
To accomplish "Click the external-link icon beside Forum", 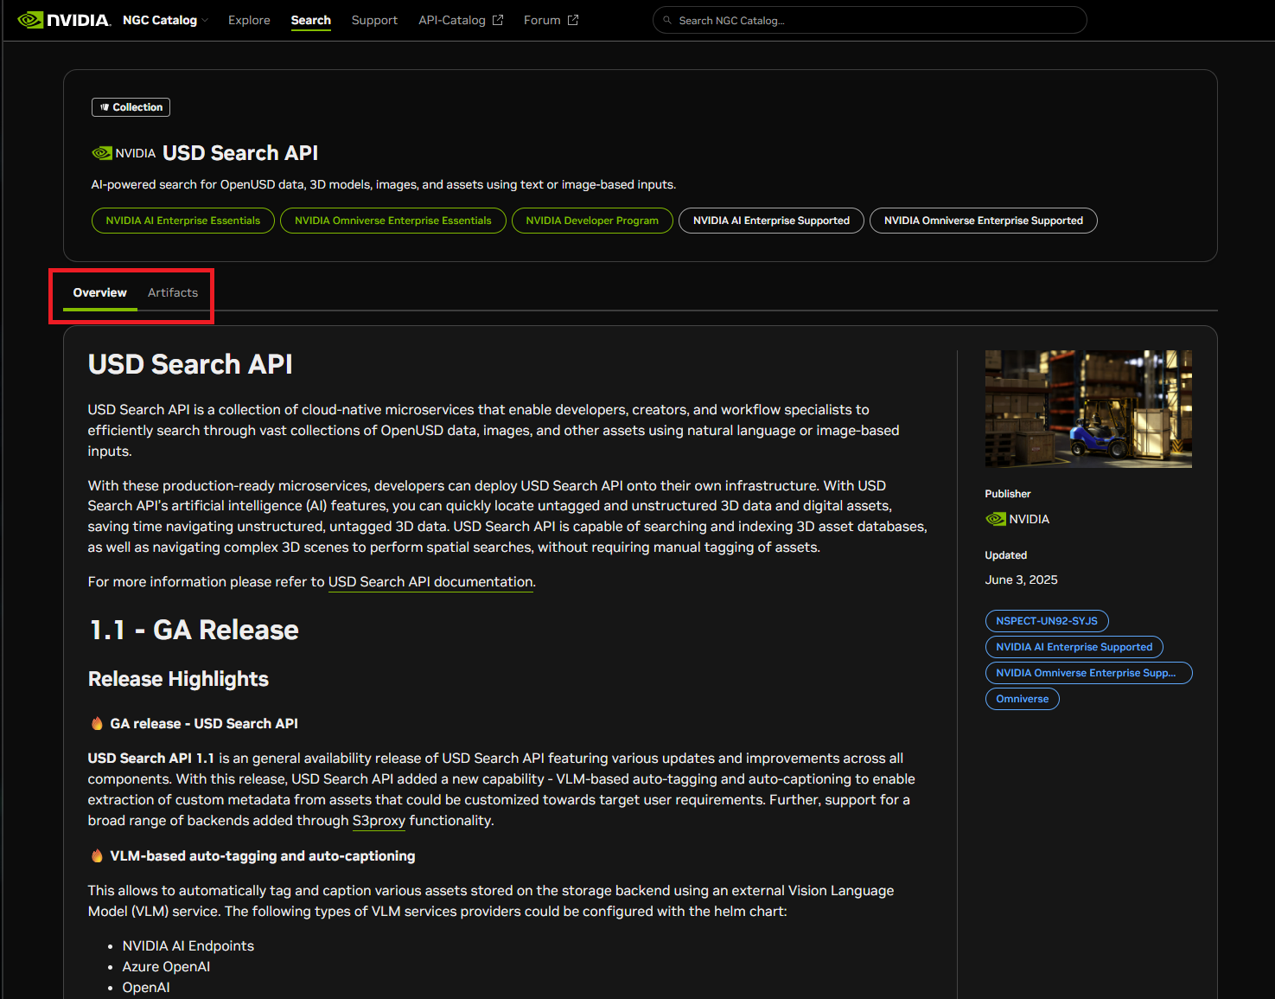I will pos(572,20).
